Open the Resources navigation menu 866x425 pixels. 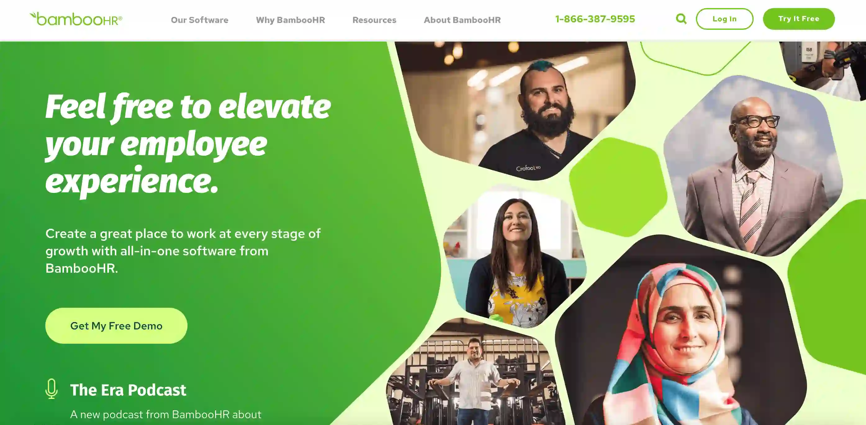coord(374,20)
